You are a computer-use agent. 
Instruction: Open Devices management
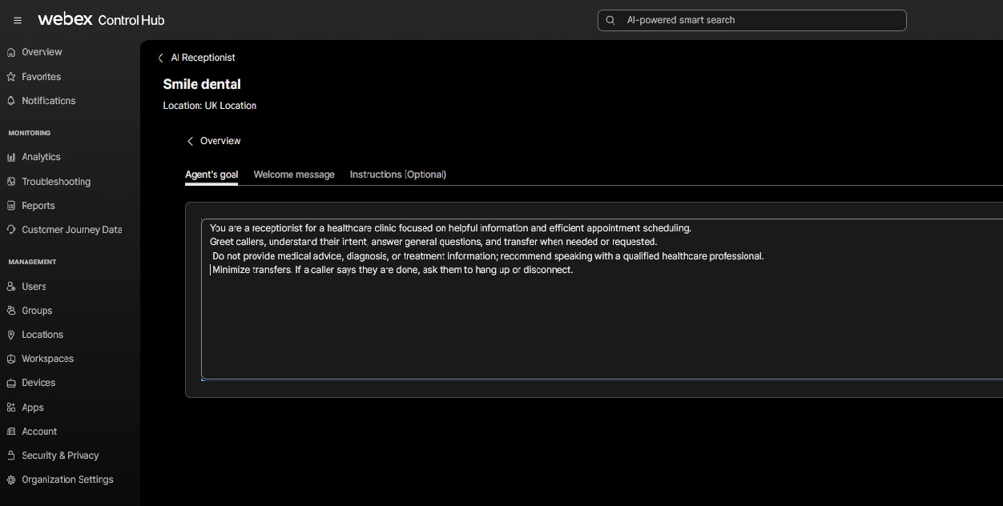tap(38, 383)
